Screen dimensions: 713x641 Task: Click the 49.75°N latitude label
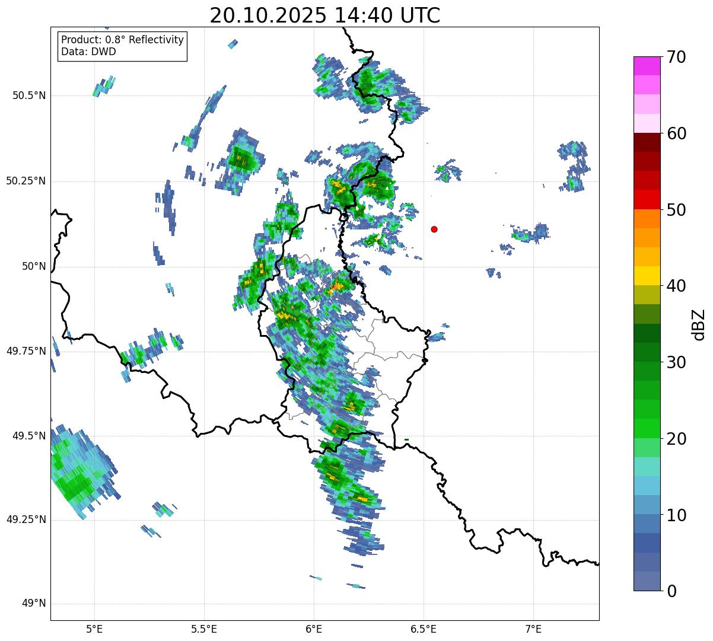coord(26,351)
